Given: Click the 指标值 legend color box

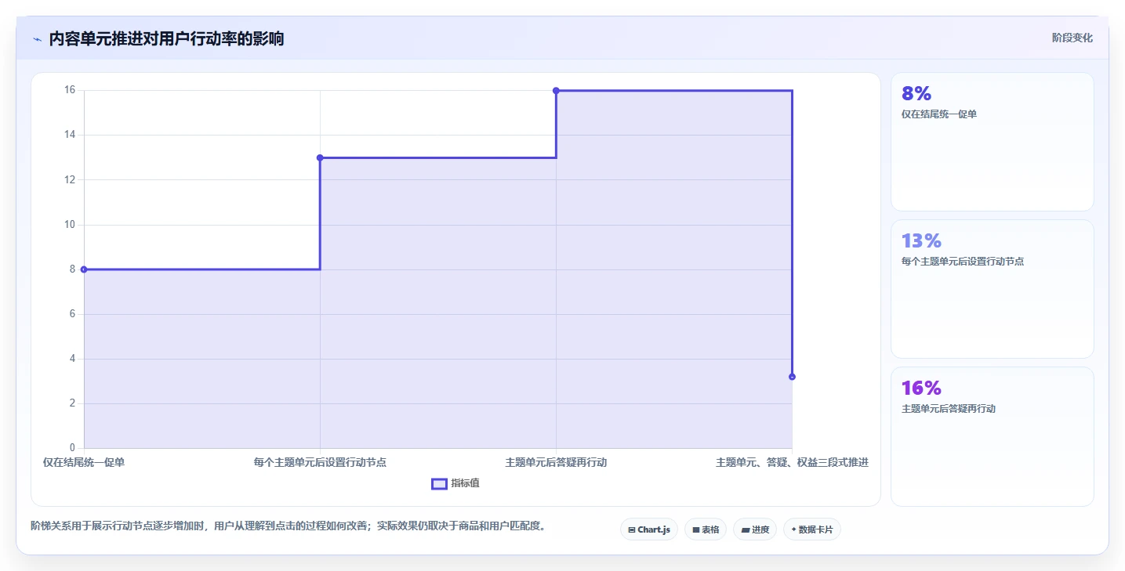Looking at the screenshot, I should click(439, 483).
